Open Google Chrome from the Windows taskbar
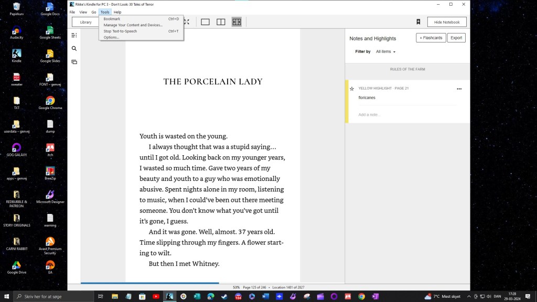Viewport: 537px width, 302px height. pyautogui.click(x=361, y=296)
